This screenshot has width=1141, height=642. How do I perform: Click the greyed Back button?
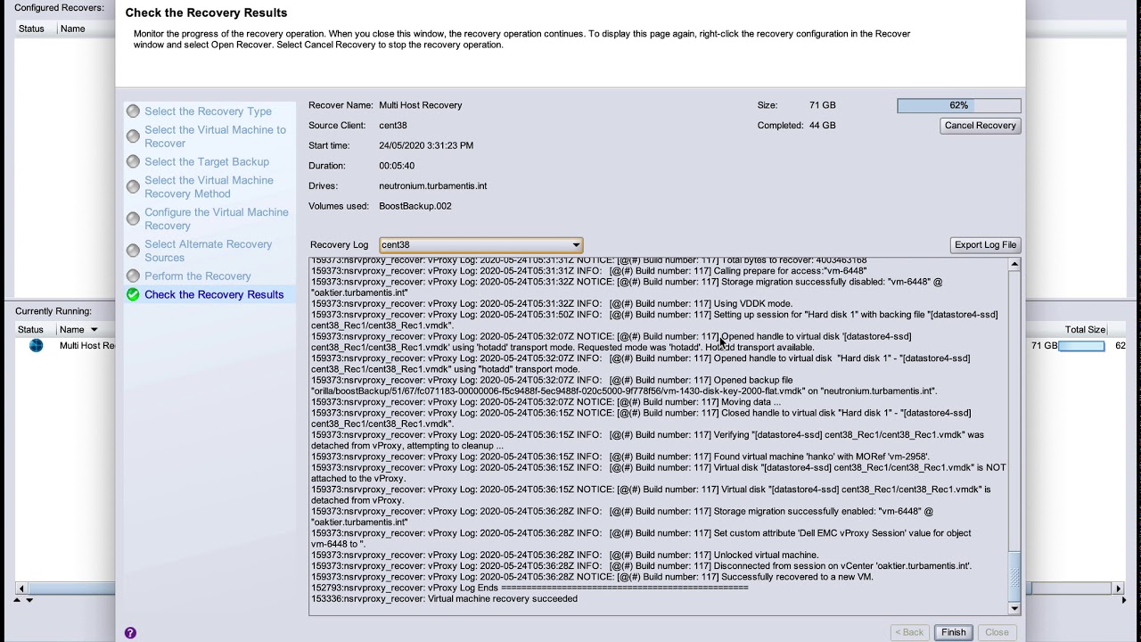tap(909, 632)
